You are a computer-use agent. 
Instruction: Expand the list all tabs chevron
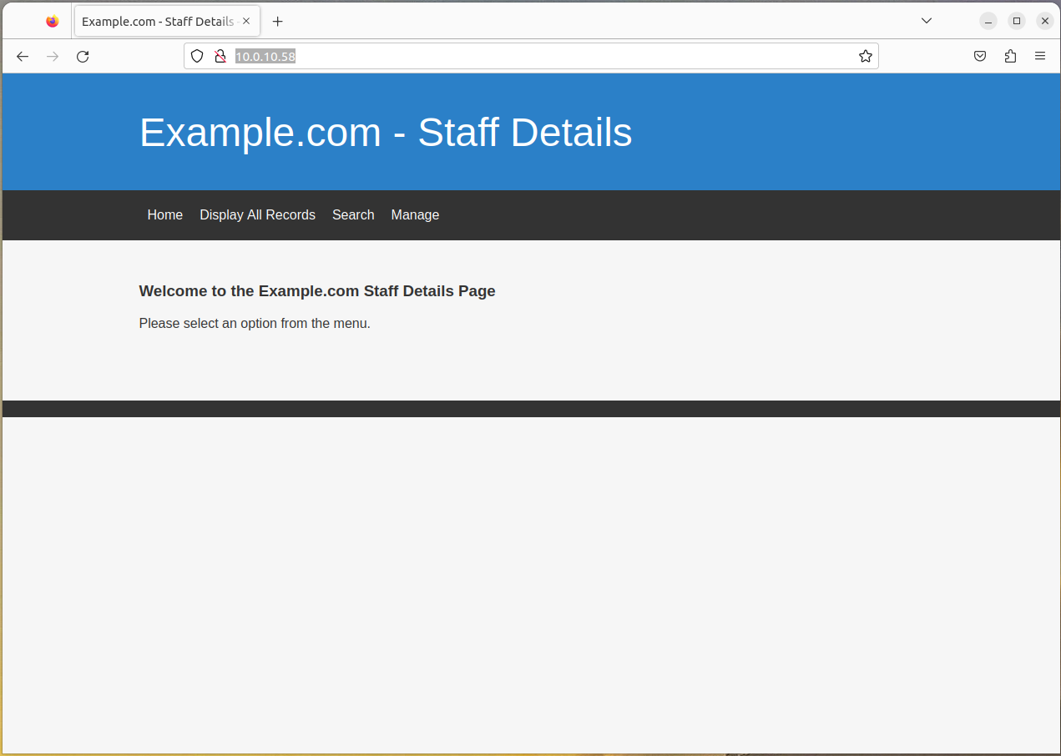point(927,21)
